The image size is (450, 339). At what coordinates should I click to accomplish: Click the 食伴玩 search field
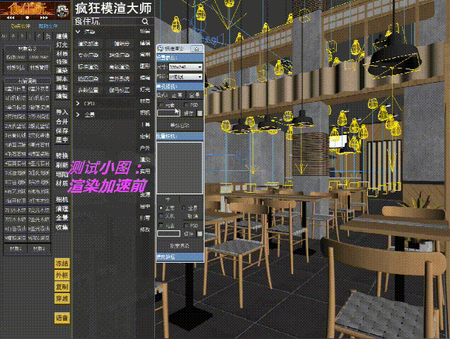[x=108, y=21]
